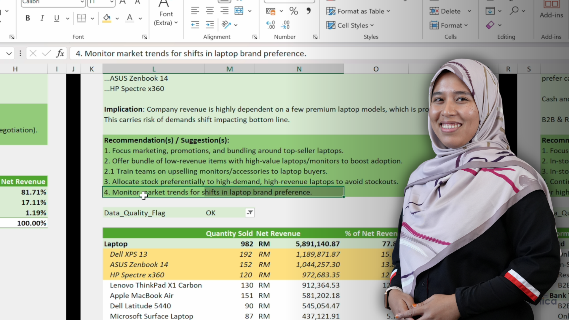Open Cell Styles gallery

[350, 25]
